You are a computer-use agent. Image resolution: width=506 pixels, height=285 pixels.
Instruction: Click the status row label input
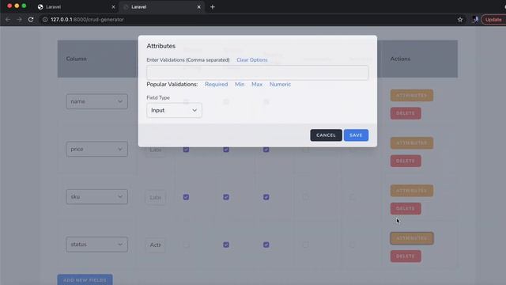(155, 245)
